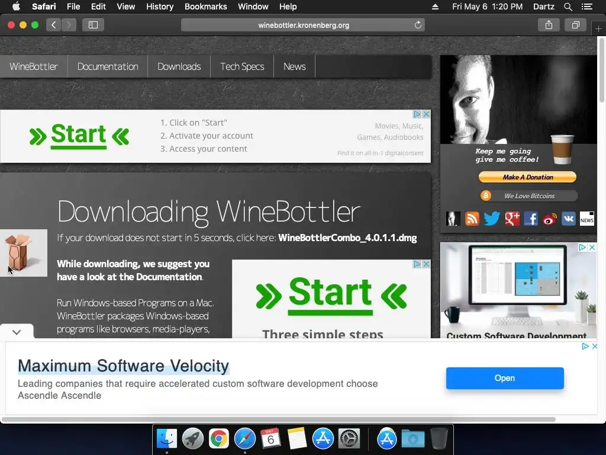Screen dimensions: 606x455
Task: Open the Twitter bird icon
Action: pos(492,219)
